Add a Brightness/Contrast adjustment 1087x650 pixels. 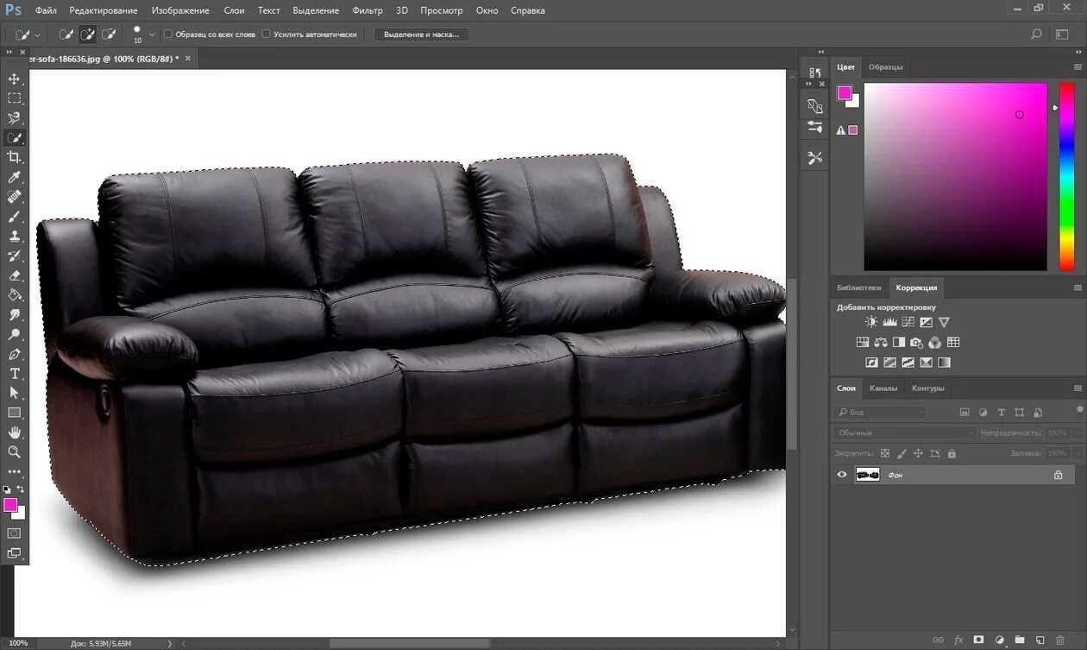click(x=871, y=322)
